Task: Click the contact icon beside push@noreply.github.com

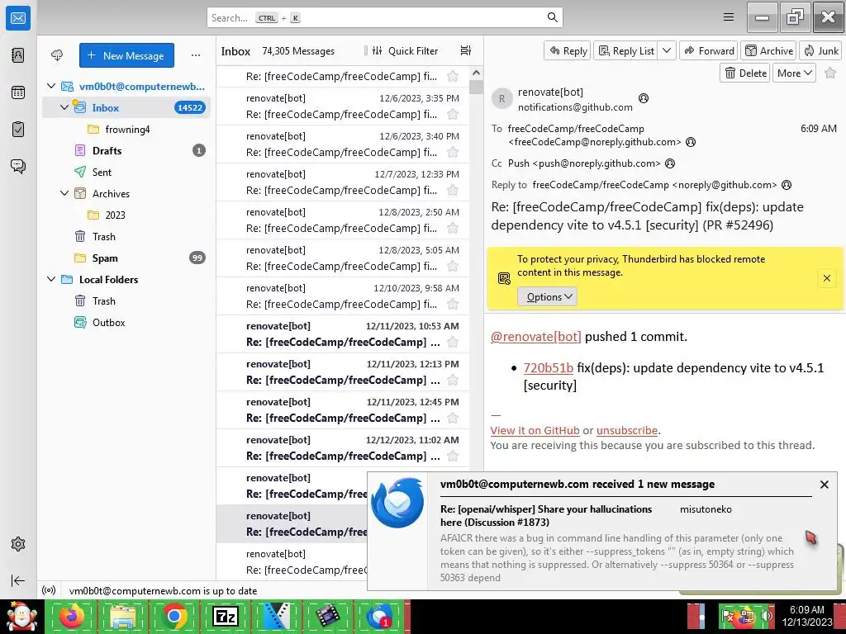Action: (670, 163)
